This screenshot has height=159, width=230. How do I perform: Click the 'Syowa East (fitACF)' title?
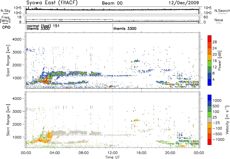(x=52, y=3)
